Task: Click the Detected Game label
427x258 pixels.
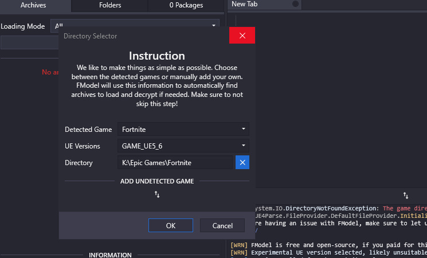Action: click(88, 130)
